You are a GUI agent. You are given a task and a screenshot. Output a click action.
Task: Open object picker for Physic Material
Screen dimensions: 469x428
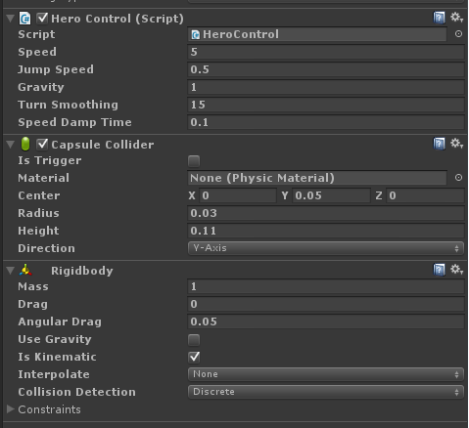[x=458, y=178]
